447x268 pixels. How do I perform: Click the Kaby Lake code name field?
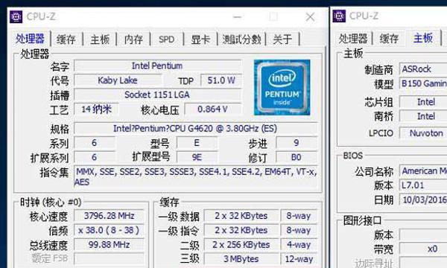(118, 80)
